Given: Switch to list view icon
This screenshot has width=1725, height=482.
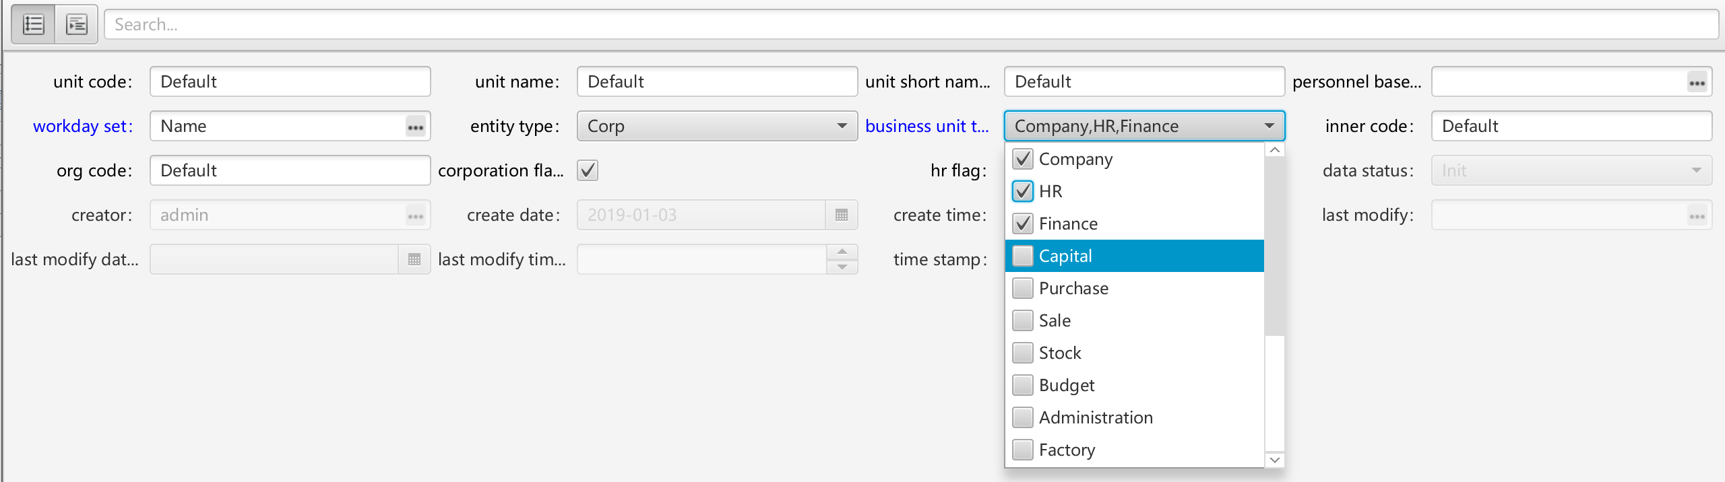Looking at the screenshot, I should pyautogui.click(x=34, y=25).
